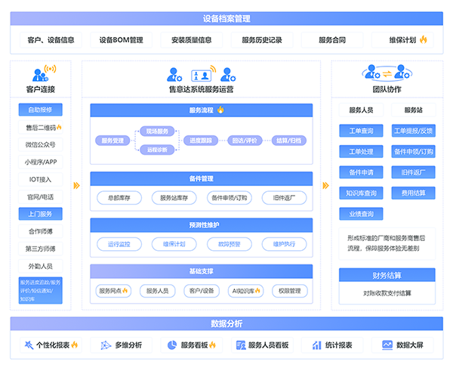Viewport: 453px width, 371px height.
Task: Open the 基础支撑 section header
Action: point(202,271)
